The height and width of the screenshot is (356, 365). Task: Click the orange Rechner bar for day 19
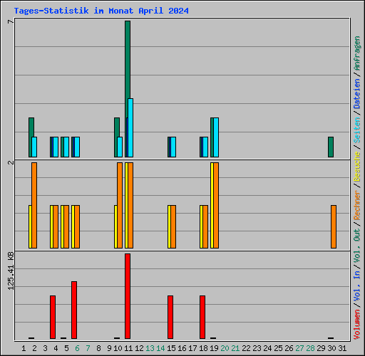click(x=216, y=205)
